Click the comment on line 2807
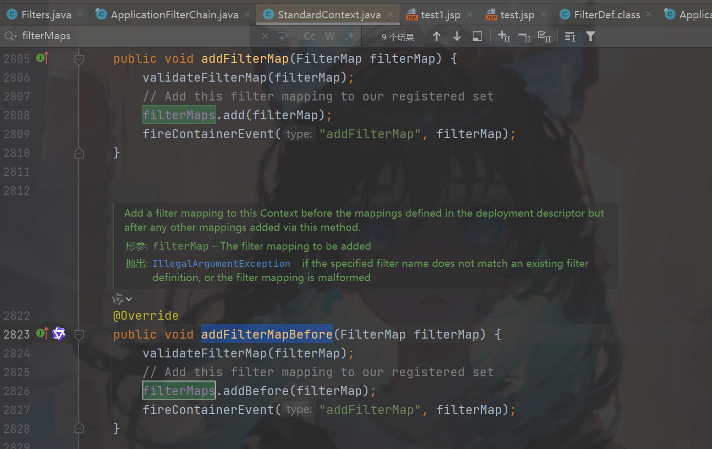 tap(318, 96)
